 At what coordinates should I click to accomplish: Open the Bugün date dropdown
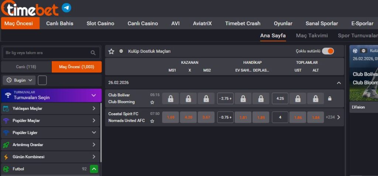tap(19, 80)
